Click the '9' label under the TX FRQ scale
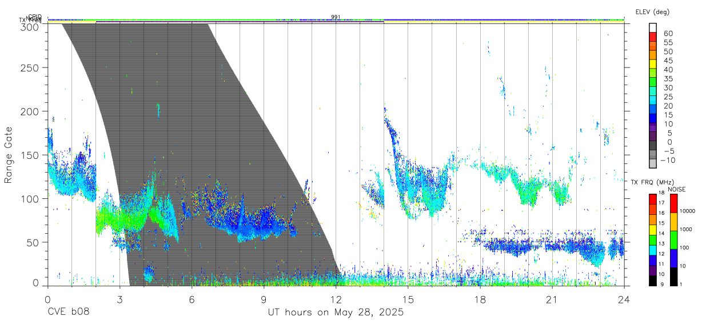This screenshot has height=324, width=702. (x=661, y=284)
